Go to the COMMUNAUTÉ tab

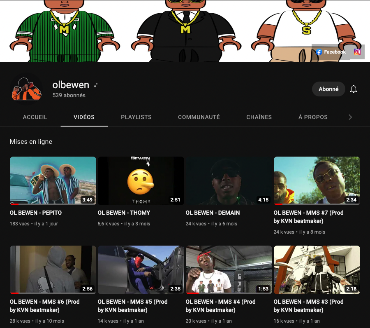click(x=199, y=117)
